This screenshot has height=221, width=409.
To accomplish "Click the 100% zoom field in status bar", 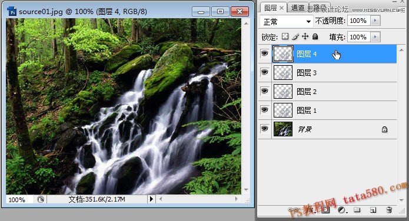I will (19, 200).
